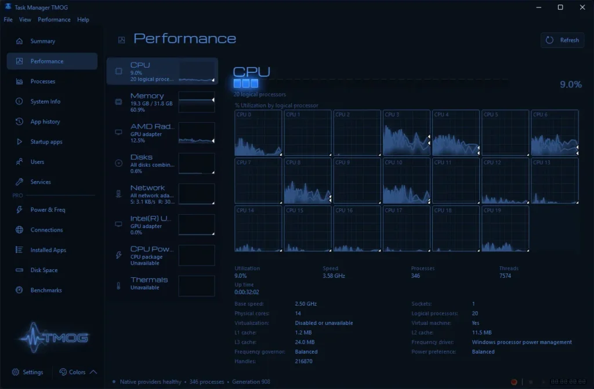Open the Performance menu in the menu bar

coord(54,20)
